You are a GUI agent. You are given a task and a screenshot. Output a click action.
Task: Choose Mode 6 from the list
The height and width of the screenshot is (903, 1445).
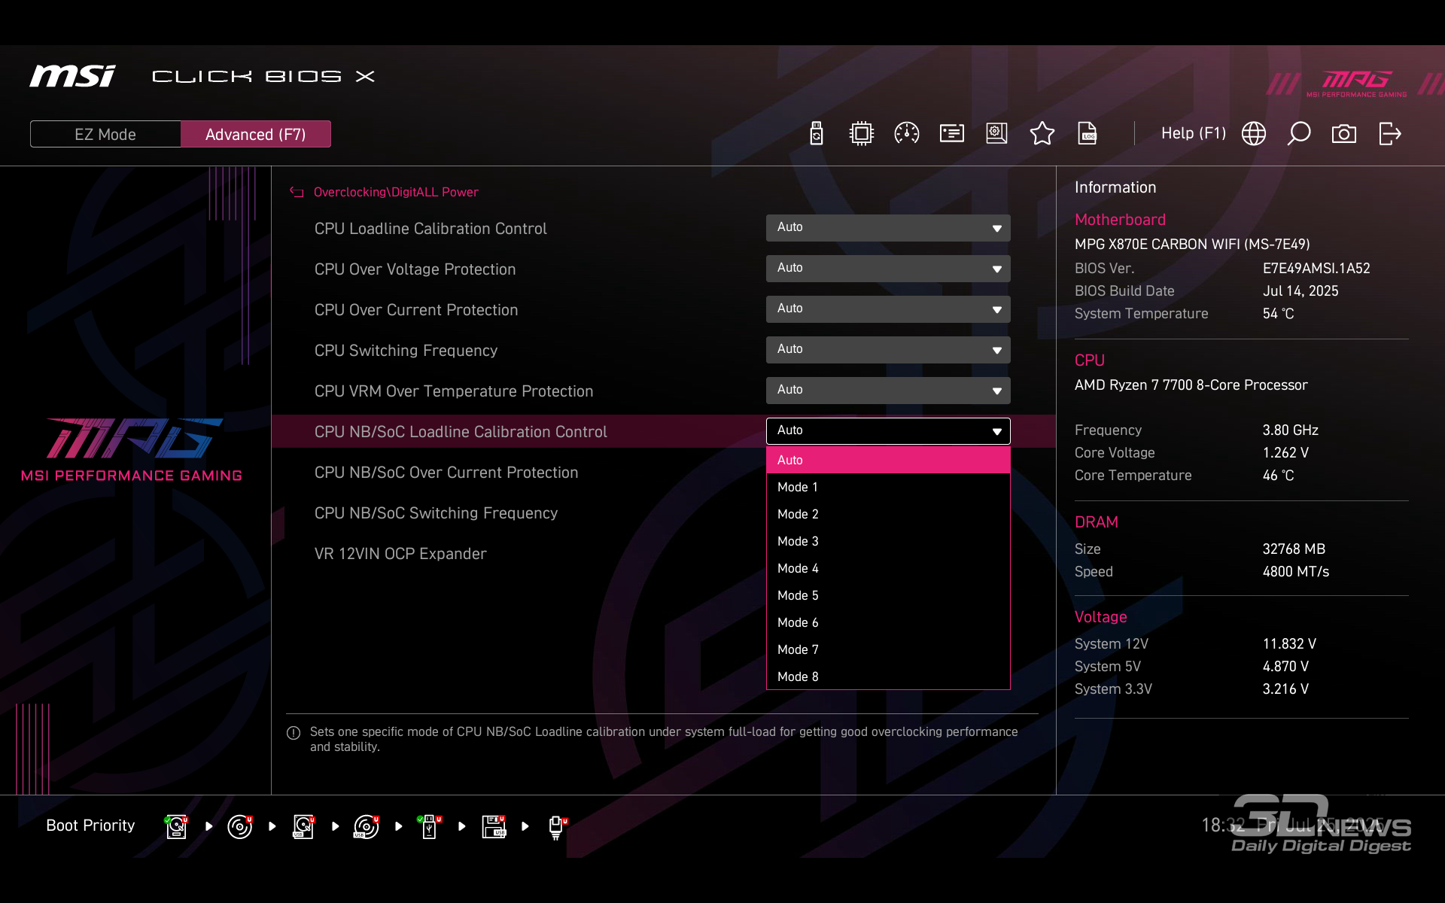point(888,622)
